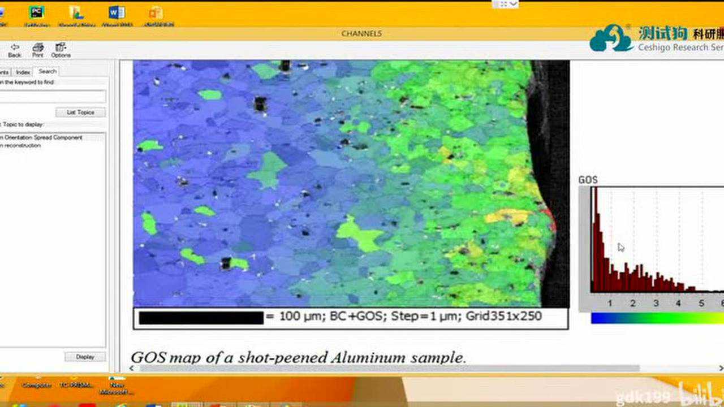
Task: Click the keyword search input field
Action: 52,97
